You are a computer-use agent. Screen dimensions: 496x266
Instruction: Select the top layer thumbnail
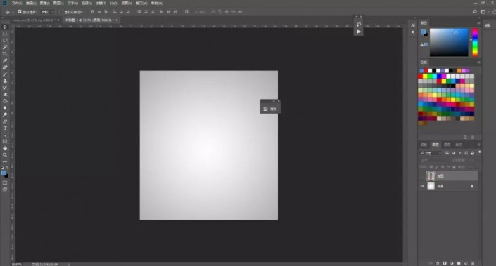[x=431, y=175]
